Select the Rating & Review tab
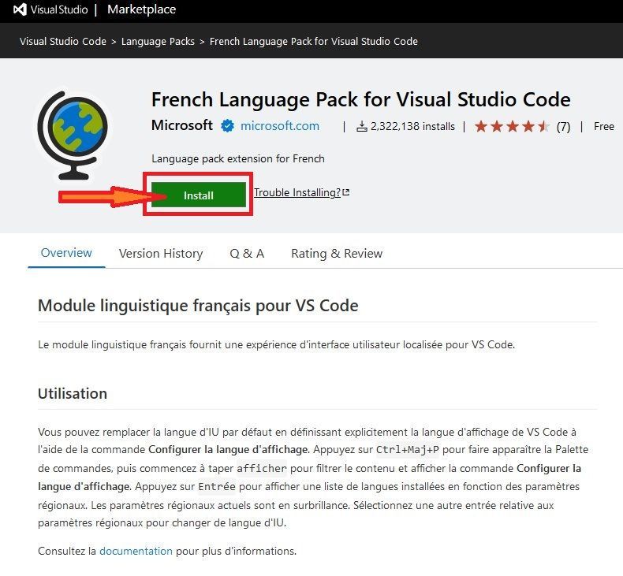The image size is (623, 576). 337,254
